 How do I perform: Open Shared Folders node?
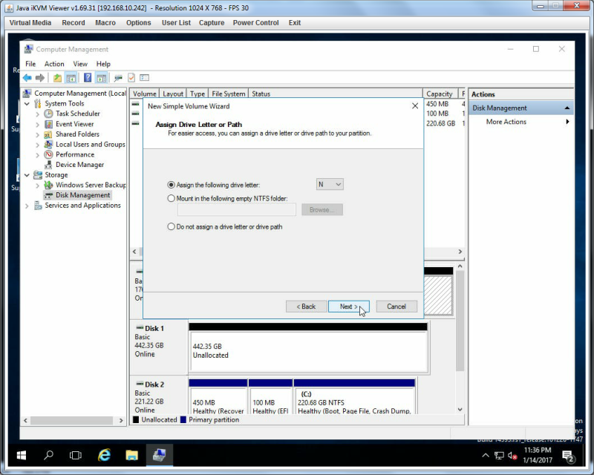tap(77, 134)
